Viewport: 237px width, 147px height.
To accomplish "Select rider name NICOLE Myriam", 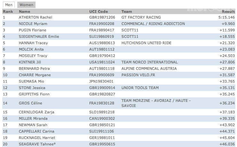I will pyautogui.click(x=33, y=24).
